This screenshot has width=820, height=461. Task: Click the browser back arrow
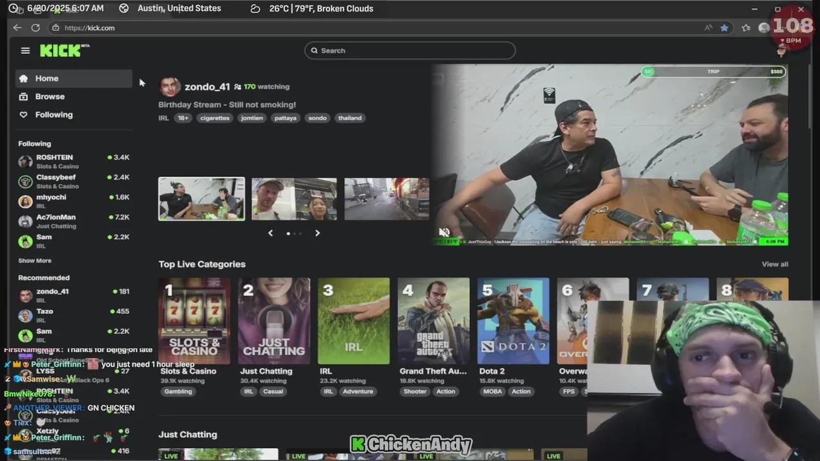point(17,28)
